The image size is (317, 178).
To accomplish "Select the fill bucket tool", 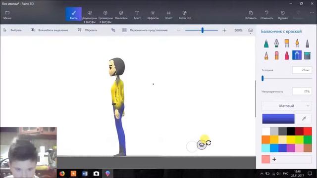I will [x=307, y=55].
